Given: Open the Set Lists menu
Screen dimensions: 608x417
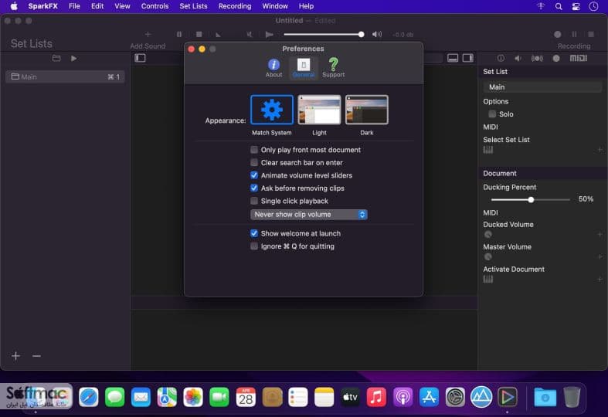Looking at the screenshot, I should (x=193, y=6).
